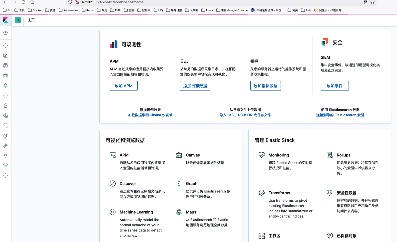Click the Transforms gear icon

click(262, 193)
